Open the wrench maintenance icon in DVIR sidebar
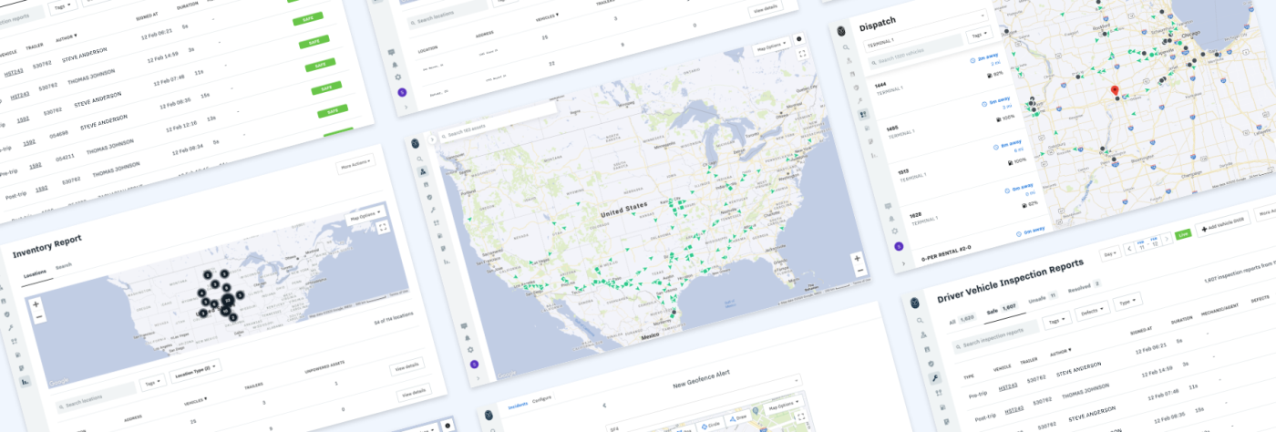The image size is (1276, 432). (x=934, y=377)
